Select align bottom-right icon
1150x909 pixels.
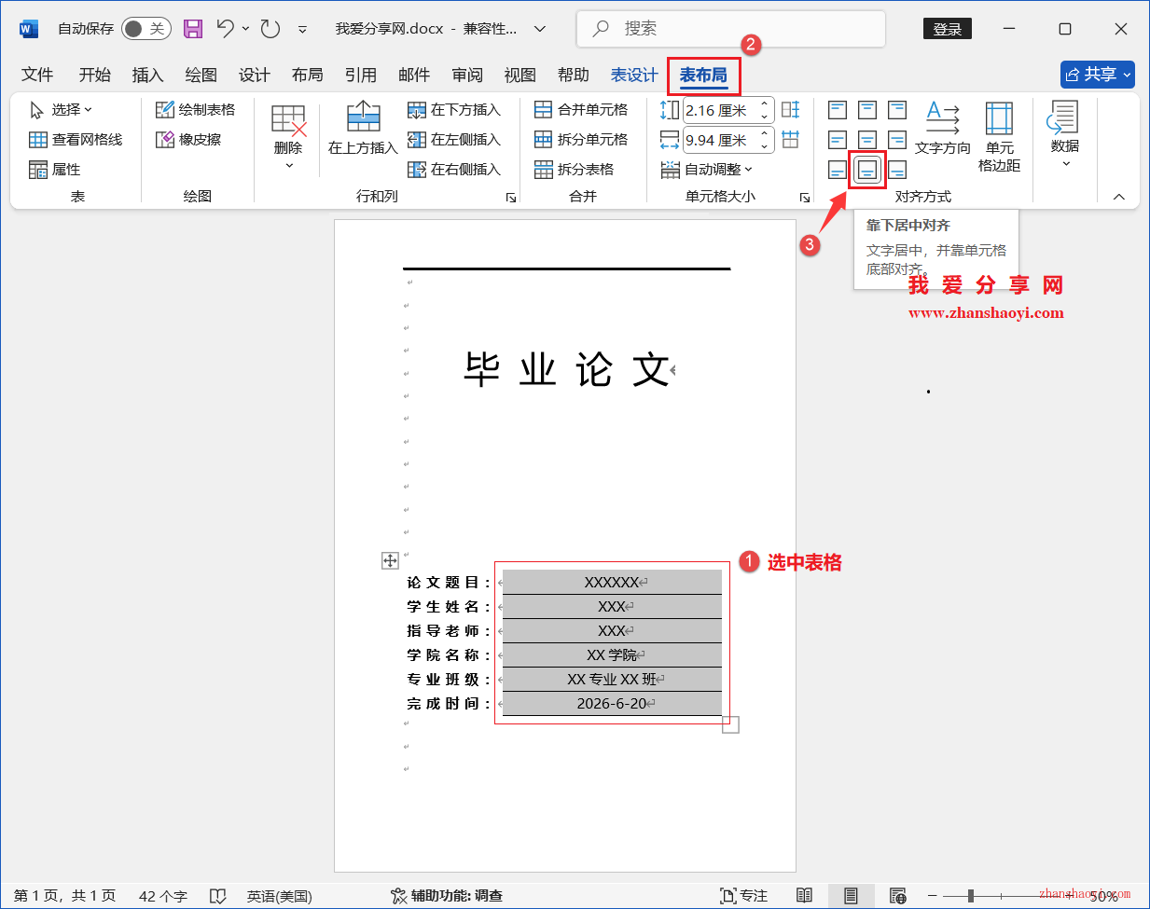click(x=897, y=170)
